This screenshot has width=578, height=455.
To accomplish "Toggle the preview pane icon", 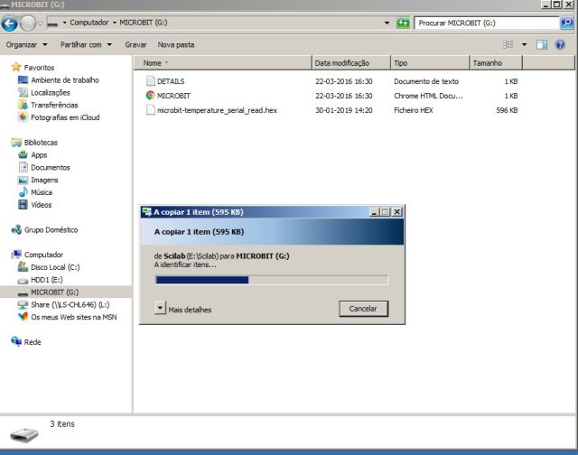I will point(542,44).
